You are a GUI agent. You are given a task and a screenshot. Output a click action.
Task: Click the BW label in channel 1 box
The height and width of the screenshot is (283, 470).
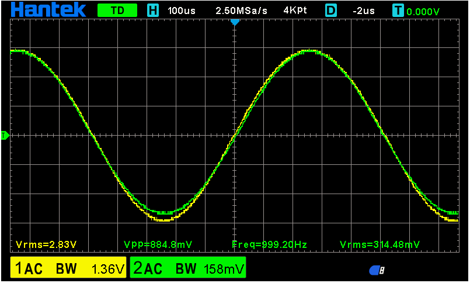pos(66,269)
